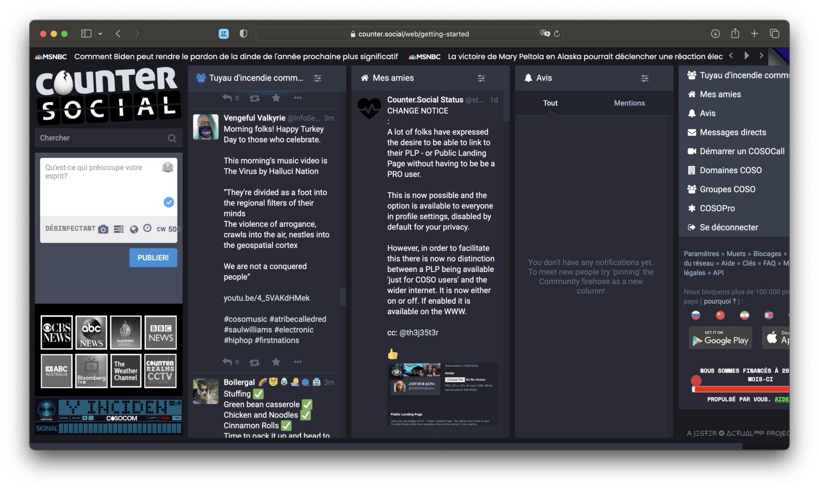Open column settings for Mes amies column
The height and width of the screenshot is (489, 819).
tap(481, 78)
